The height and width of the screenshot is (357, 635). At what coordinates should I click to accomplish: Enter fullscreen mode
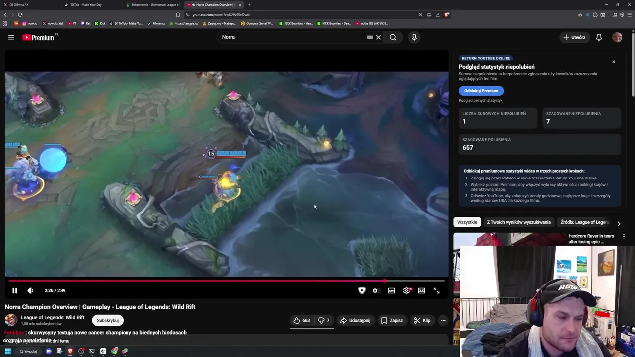pos(436,291)
